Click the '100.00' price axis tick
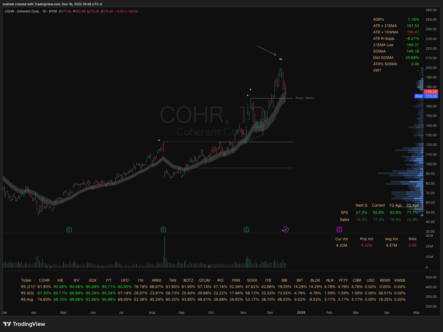Viewport: 443px width, 332px height. [431, 164]
